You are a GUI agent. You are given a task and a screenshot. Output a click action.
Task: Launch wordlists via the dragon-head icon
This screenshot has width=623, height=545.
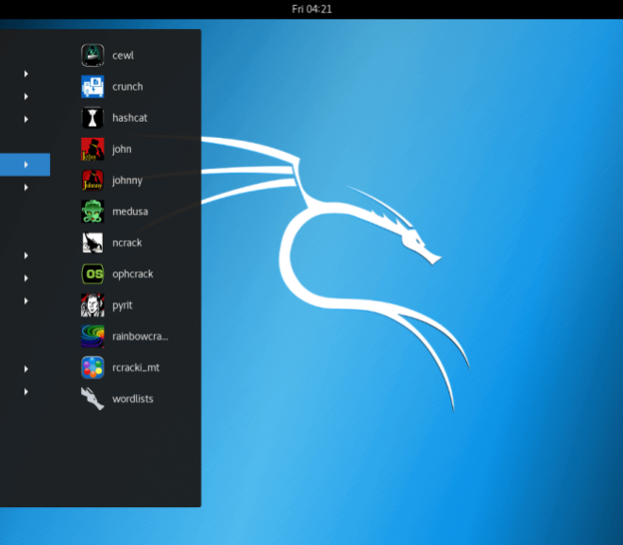coord(93,399)
